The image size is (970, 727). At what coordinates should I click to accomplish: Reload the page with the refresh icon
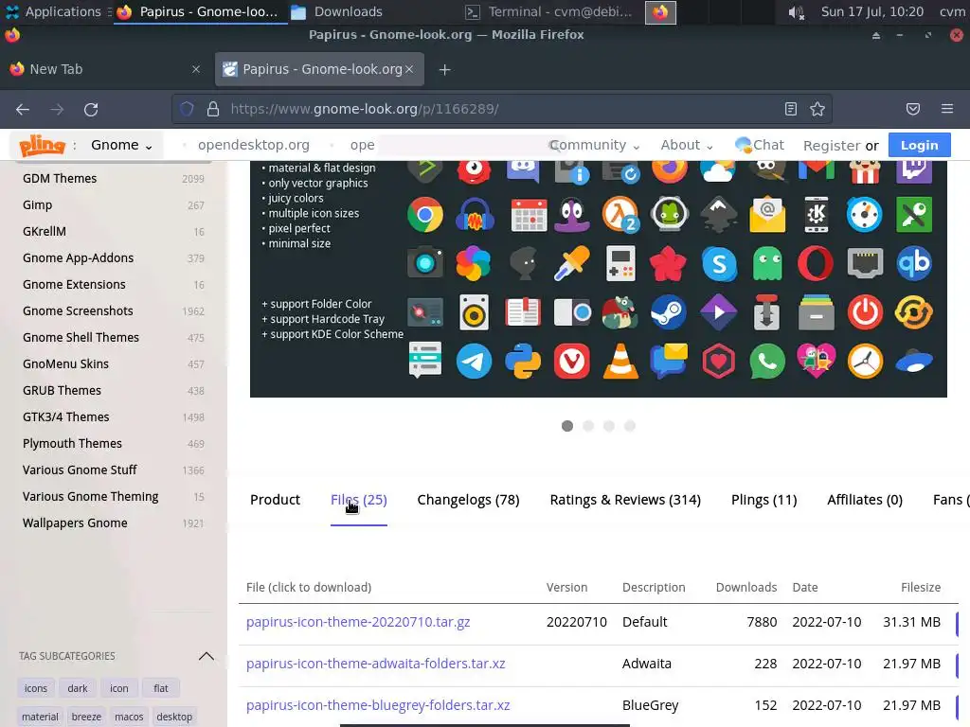[x=91, y=110]
